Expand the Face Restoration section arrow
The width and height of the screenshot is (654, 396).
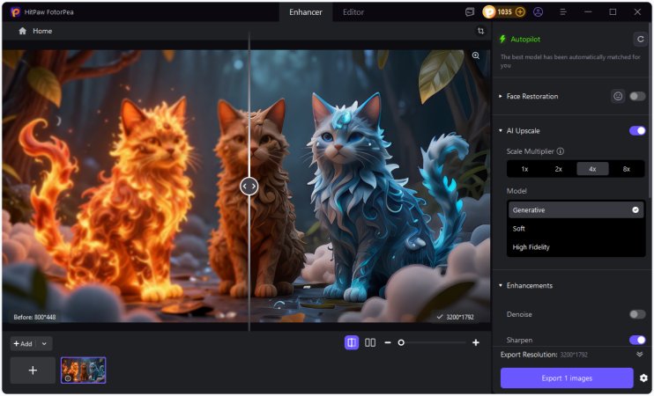click(501, 96)
